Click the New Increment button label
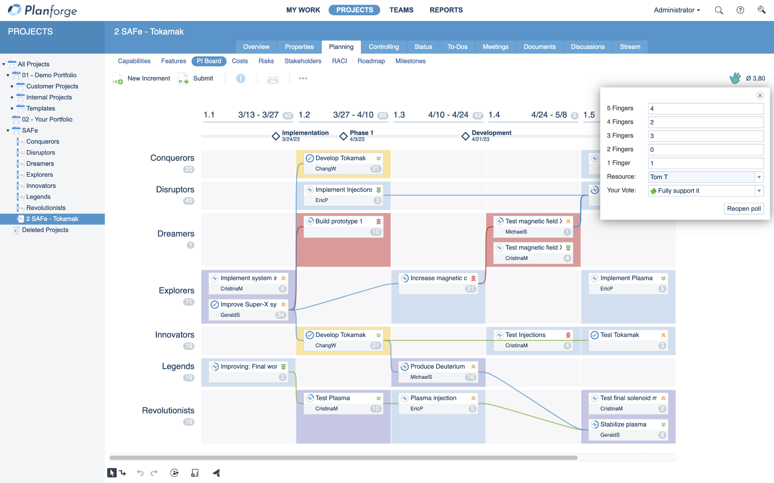 click(x=149, y=78)
